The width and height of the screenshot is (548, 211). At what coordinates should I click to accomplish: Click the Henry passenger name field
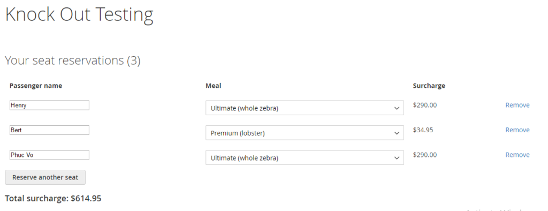point(49,105)
